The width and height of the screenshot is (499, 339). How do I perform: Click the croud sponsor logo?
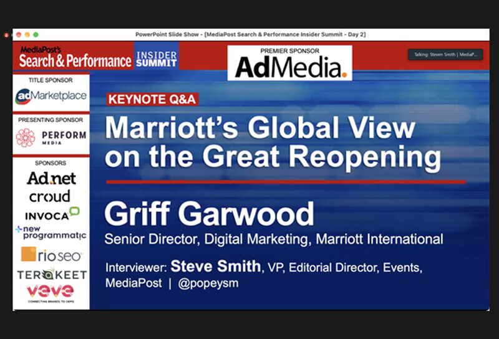50,196
